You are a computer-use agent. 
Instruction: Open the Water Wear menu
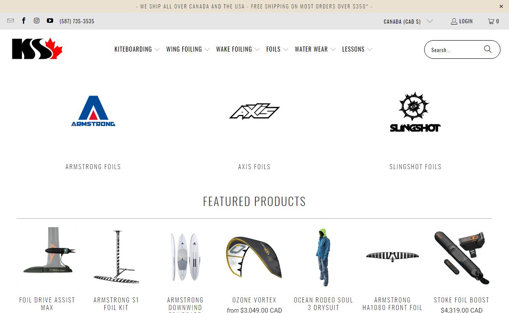(315, 49)
